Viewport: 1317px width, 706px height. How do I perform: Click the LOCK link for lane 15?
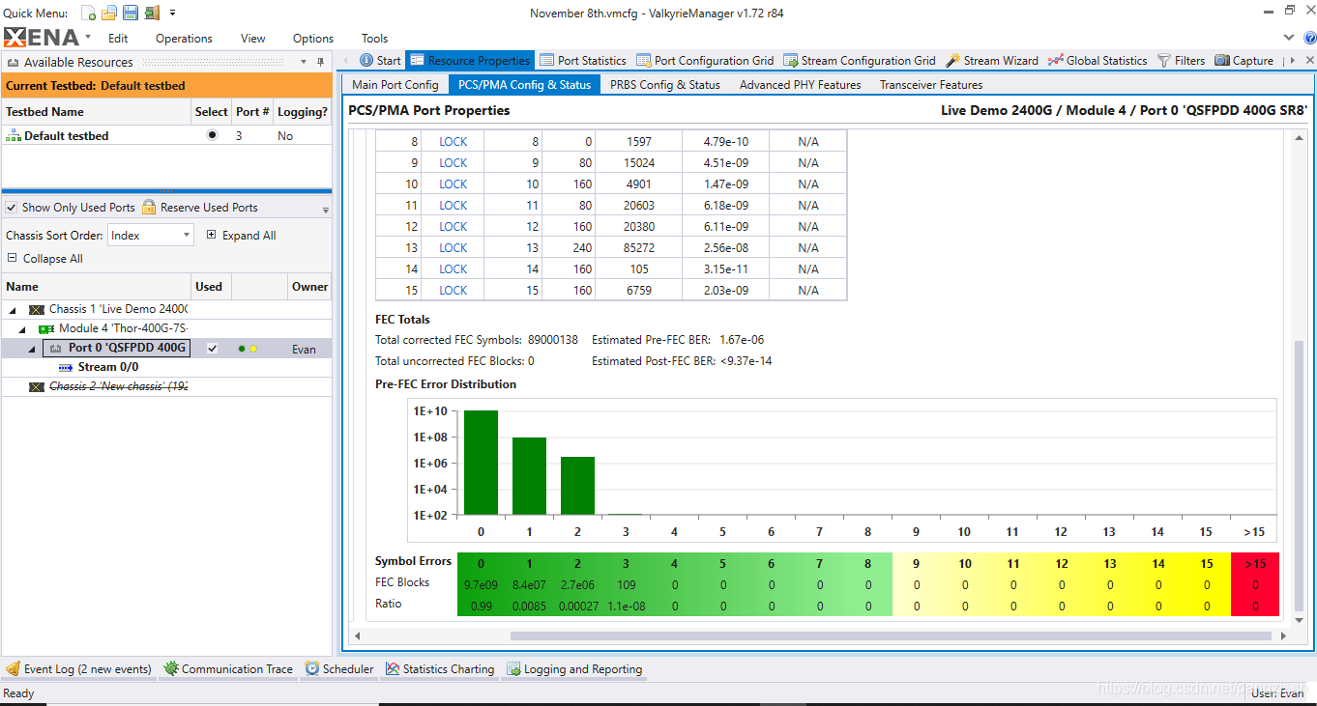453,291
